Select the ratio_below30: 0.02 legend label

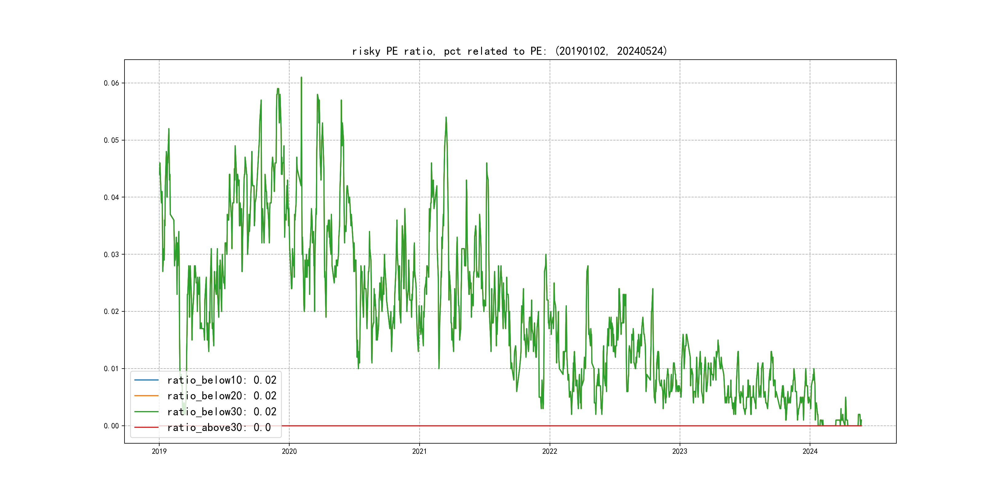point(222,412)
